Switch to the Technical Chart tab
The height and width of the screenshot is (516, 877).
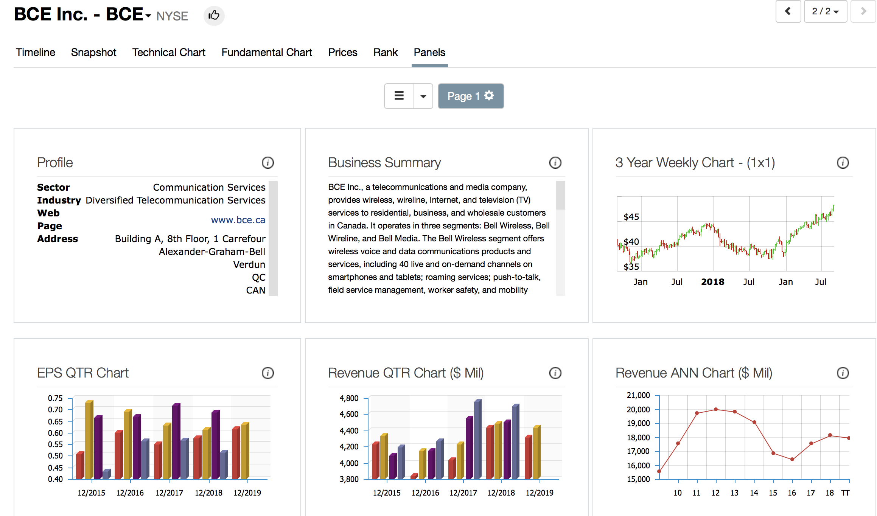[x=169, y=52]
